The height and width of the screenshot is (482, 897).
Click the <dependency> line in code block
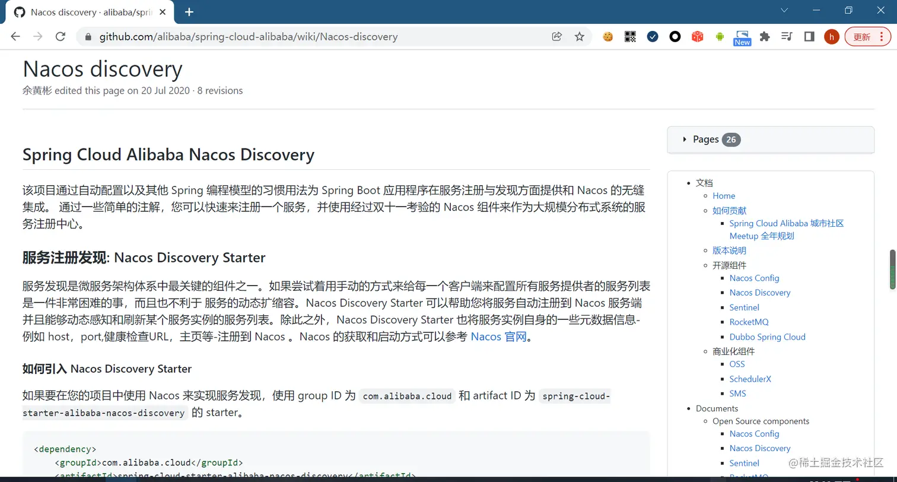coord(65,449)
